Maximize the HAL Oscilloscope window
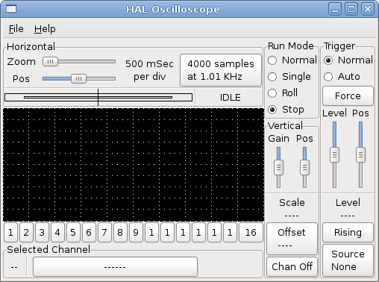Viewport: 379px width, 282px height. [351, 9]
